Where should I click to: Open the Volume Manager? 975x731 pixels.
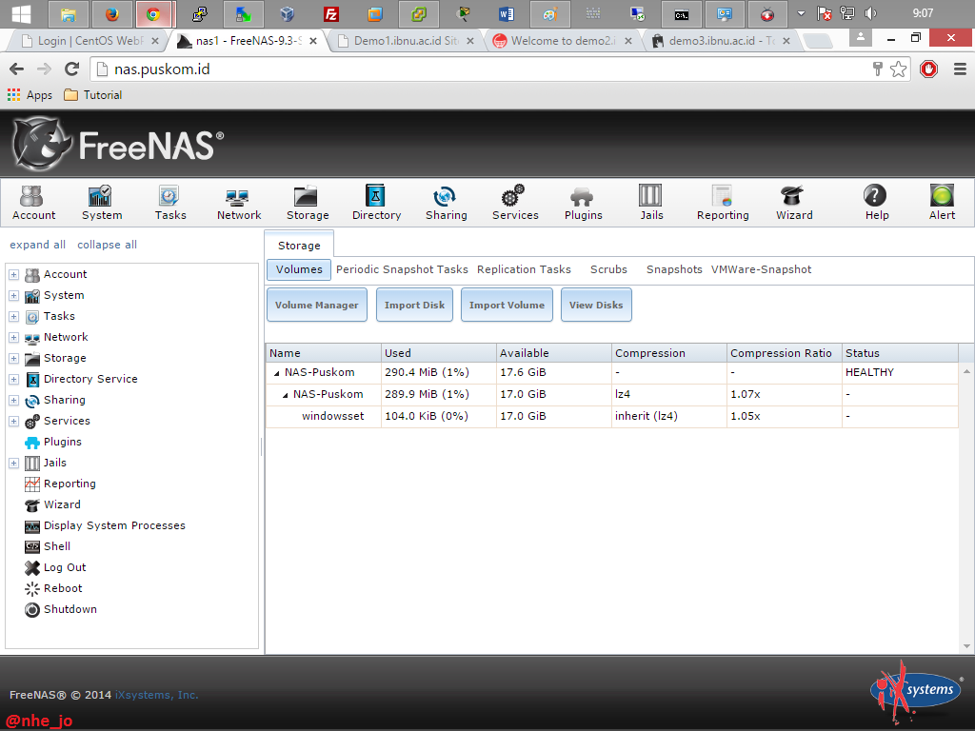(317, 305)
